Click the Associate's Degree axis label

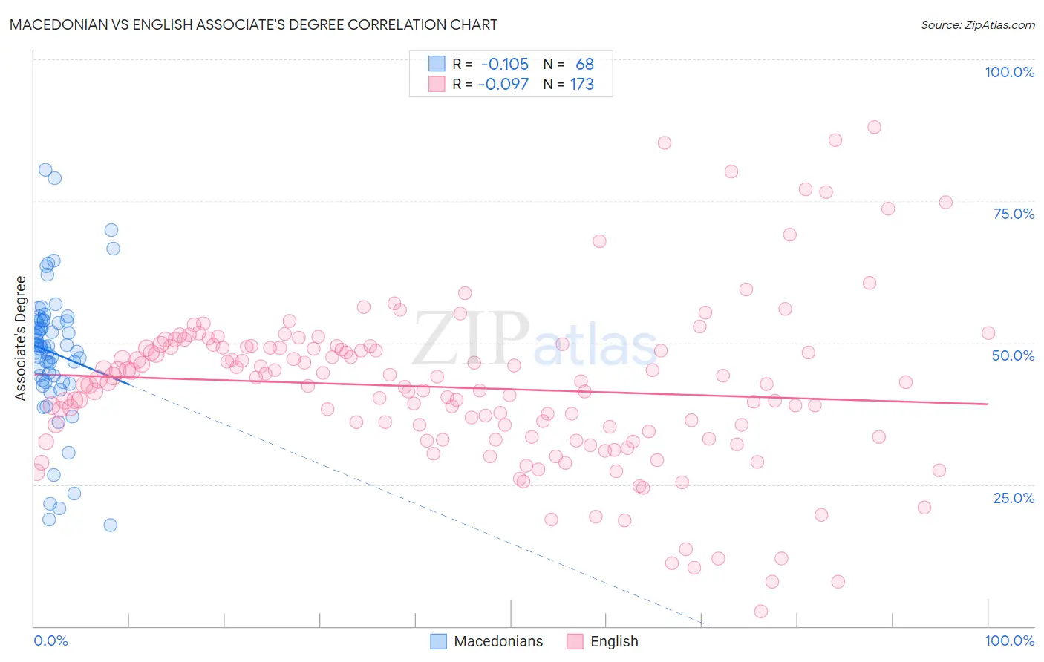pyautogui.click(x=21, y=338)
